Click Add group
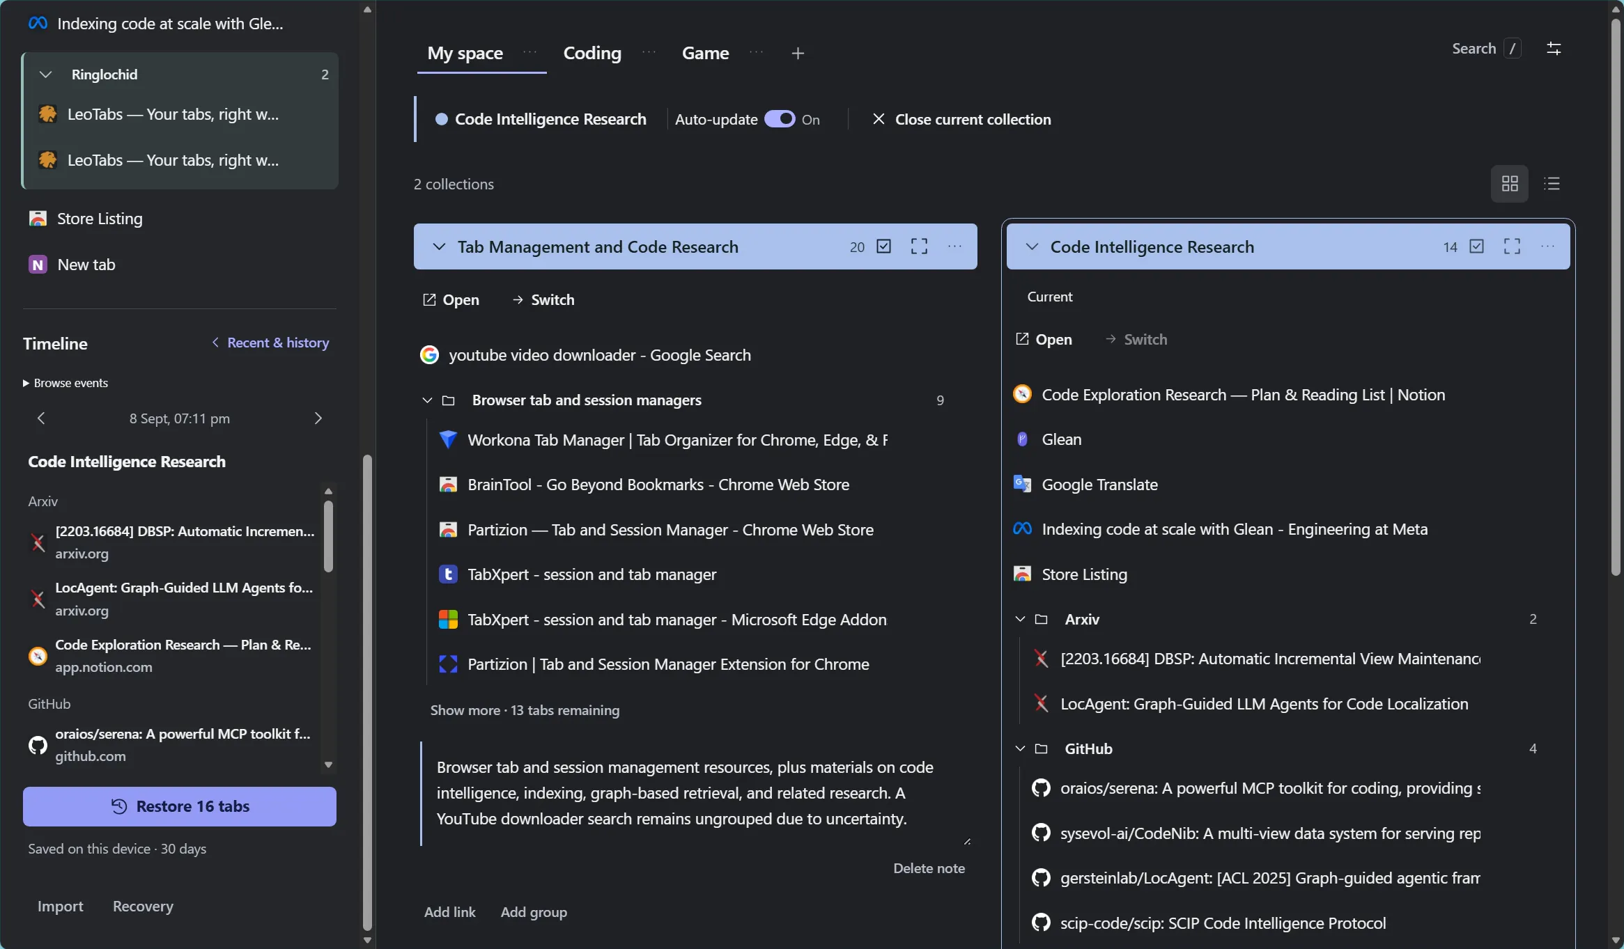The height and width of the screenshot is (949, 1624). coord(534,912)
